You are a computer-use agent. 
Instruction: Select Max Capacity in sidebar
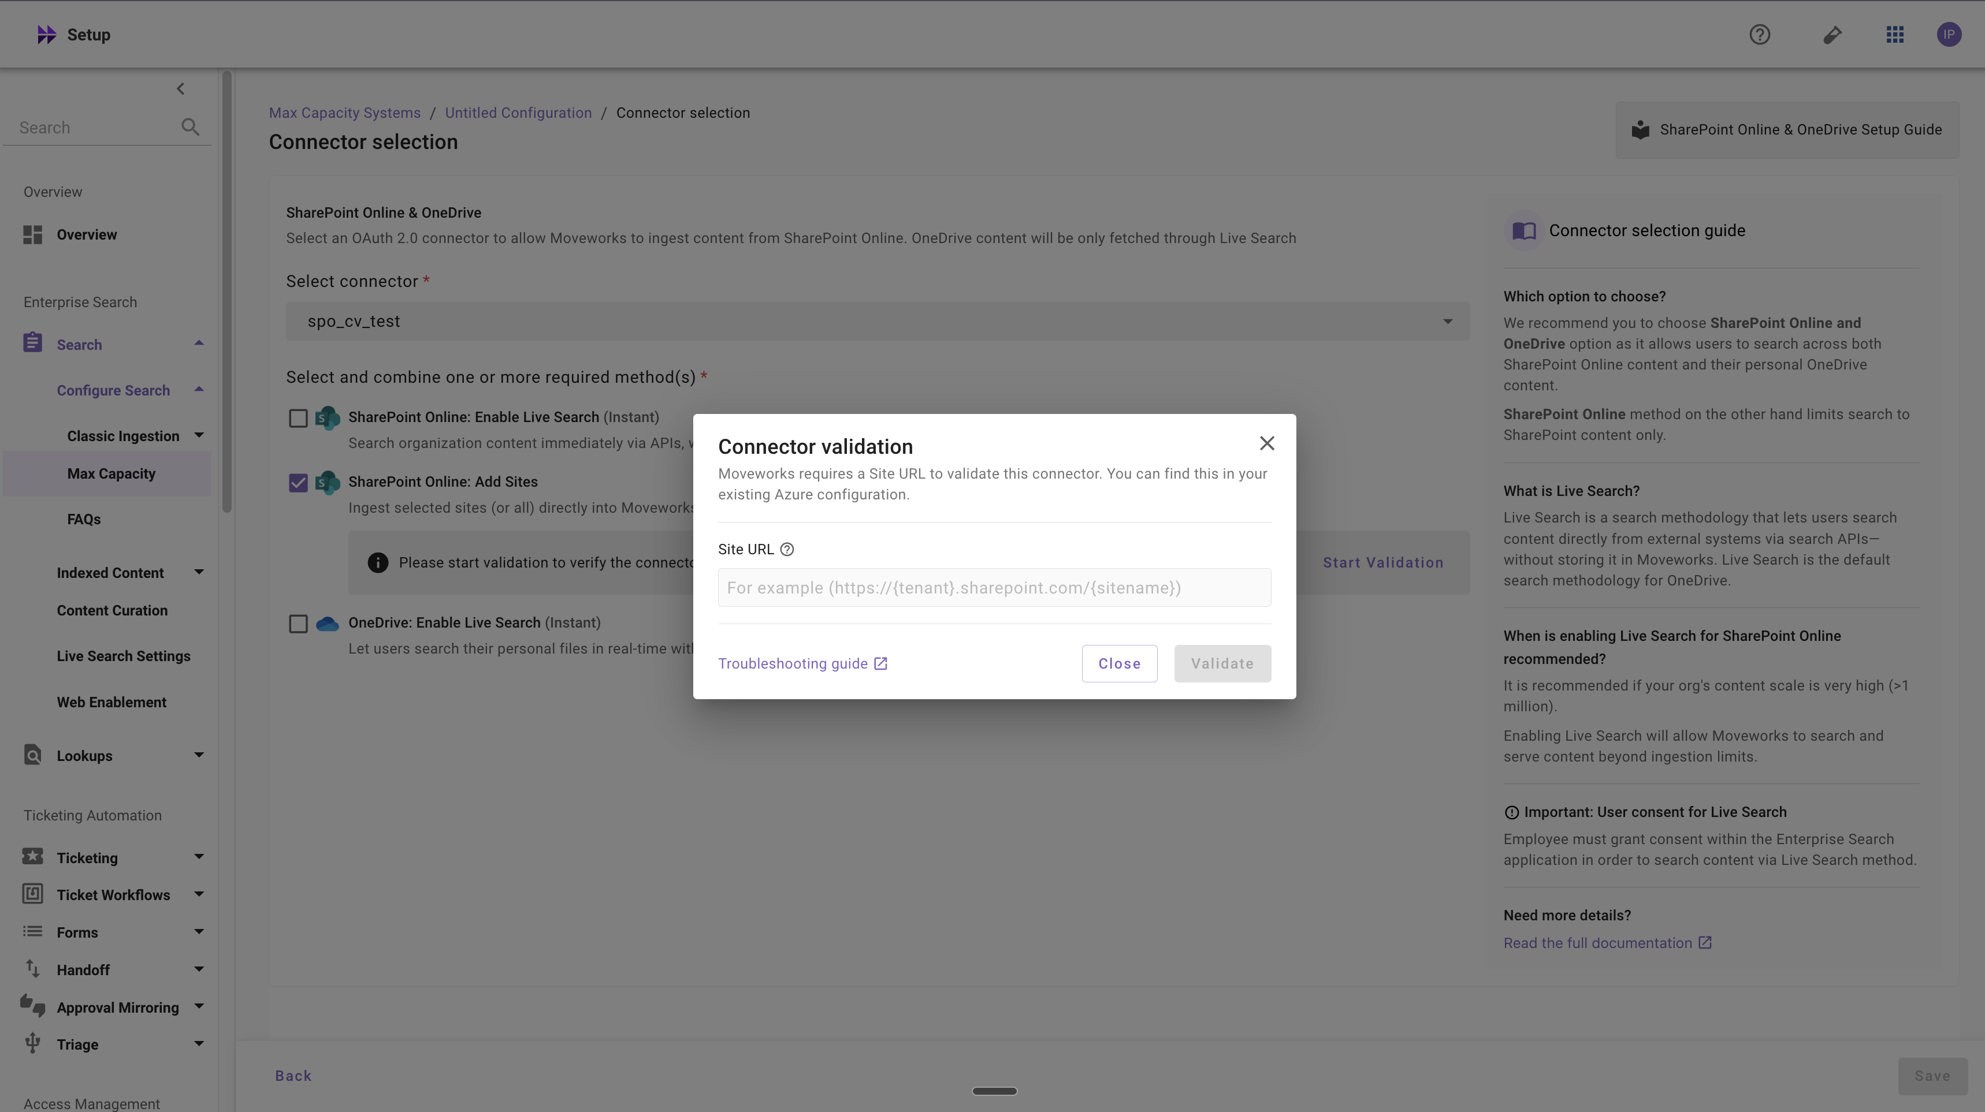click(107, 473)
